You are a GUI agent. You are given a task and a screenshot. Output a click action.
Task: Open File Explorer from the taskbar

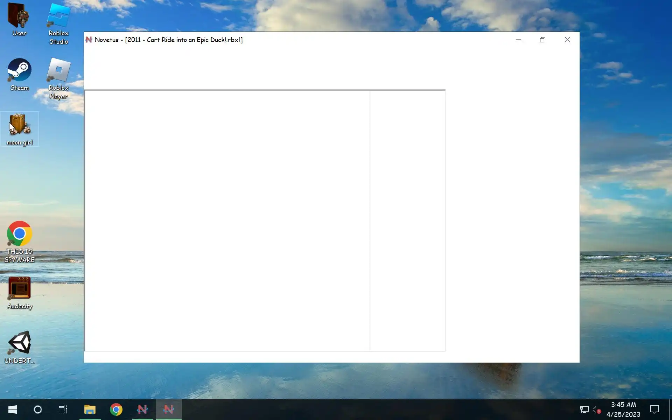(90, 409)
